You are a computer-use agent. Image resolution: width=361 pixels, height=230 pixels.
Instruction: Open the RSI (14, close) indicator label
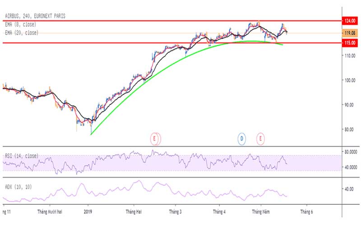[x=22, y=156]
